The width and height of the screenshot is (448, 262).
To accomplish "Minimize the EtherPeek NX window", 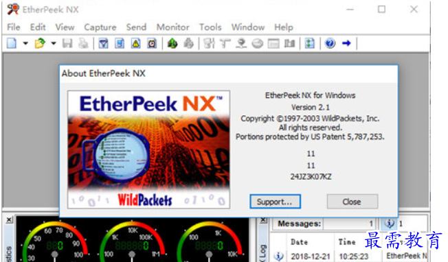I will click(x=350, y=9).
